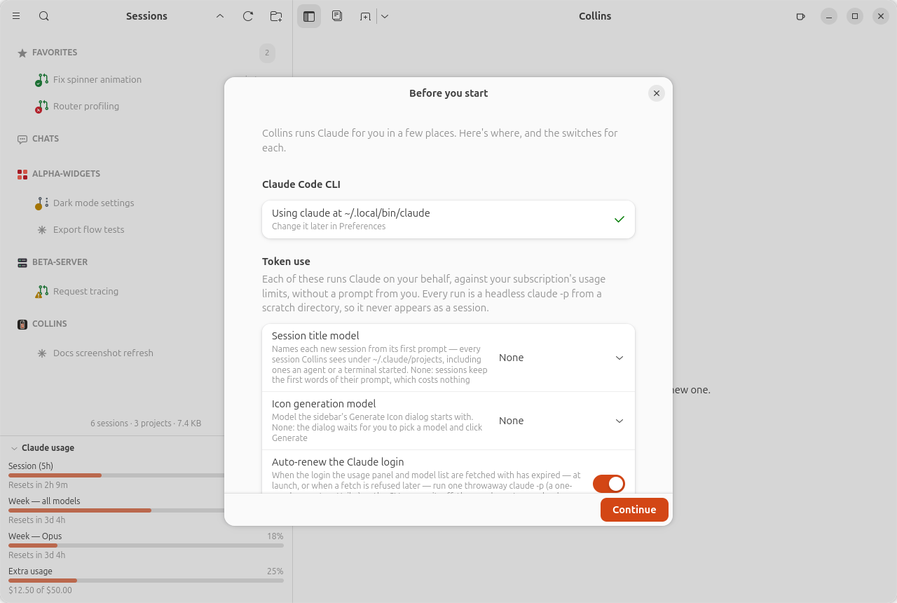Click green checkmark in Claude Code CLI row
The height and width of the screenshot is (603, 897).
[619, 219]
